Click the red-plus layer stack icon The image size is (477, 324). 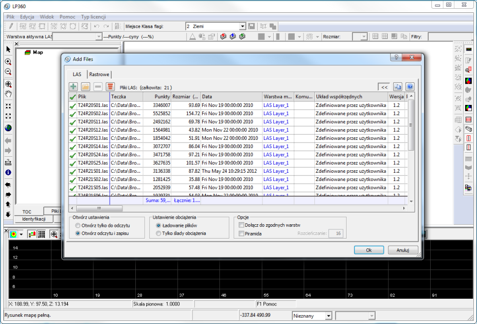coord(223,37)
